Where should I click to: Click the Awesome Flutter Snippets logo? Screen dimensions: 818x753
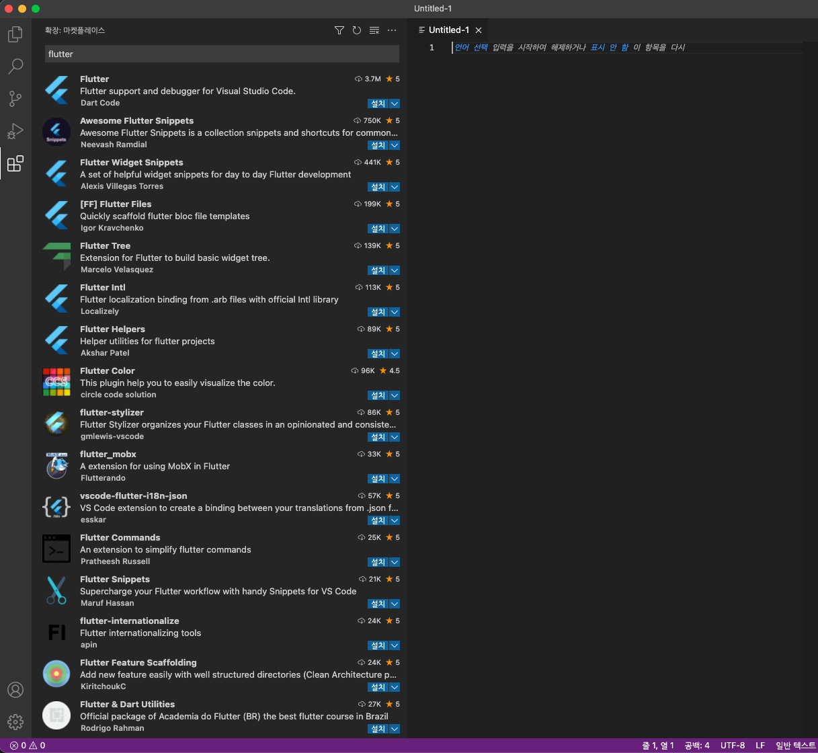coord(56,132)
